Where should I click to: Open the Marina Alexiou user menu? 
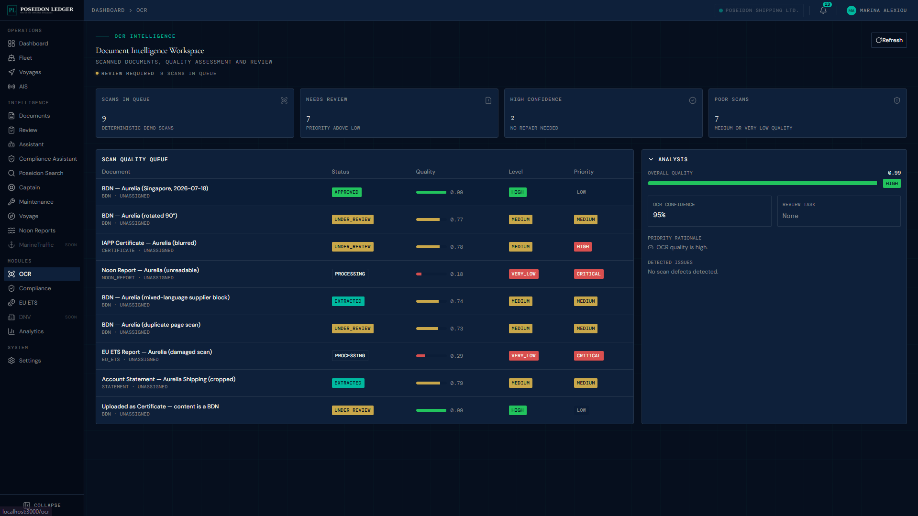point(876,11)
